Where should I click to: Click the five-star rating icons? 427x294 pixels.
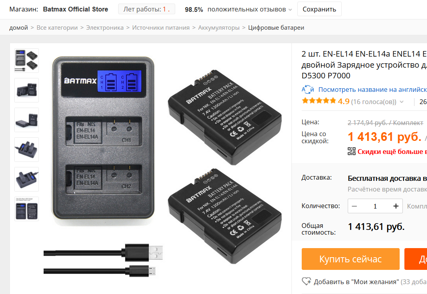click(x=319, y=101)
